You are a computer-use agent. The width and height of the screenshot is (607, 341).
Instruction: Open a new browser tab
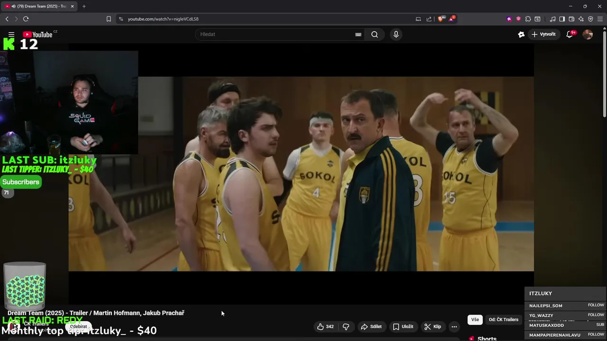pos(84,6)
